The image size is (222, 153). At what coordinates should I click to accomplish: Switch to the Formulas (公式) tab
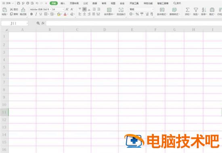coord(86,3)
